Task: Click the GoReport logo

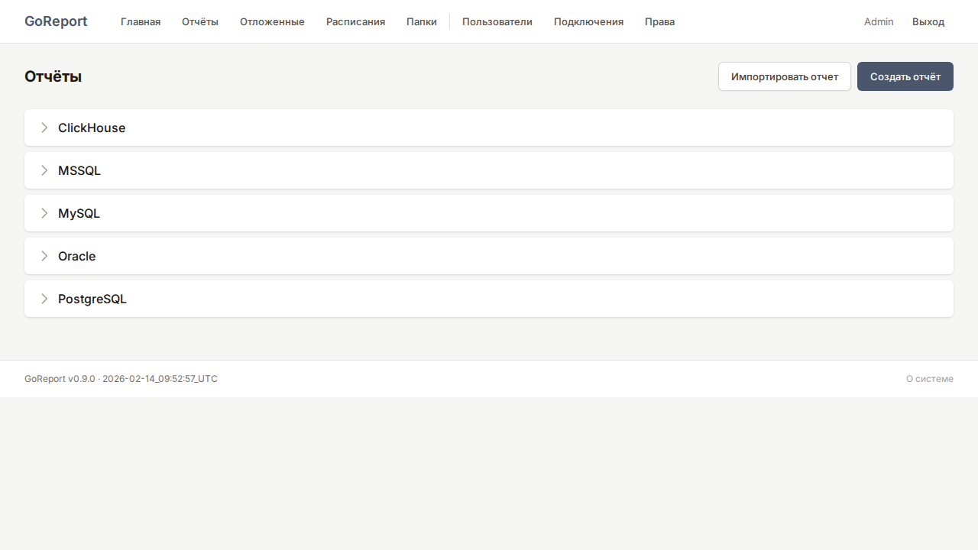Action: tap(56, 21)
